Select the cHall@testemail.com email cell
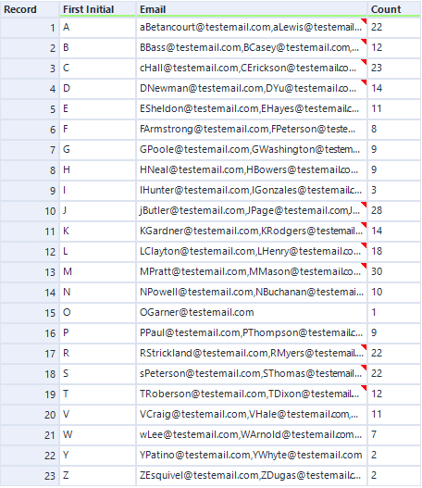422x488 pixels. 252,69
